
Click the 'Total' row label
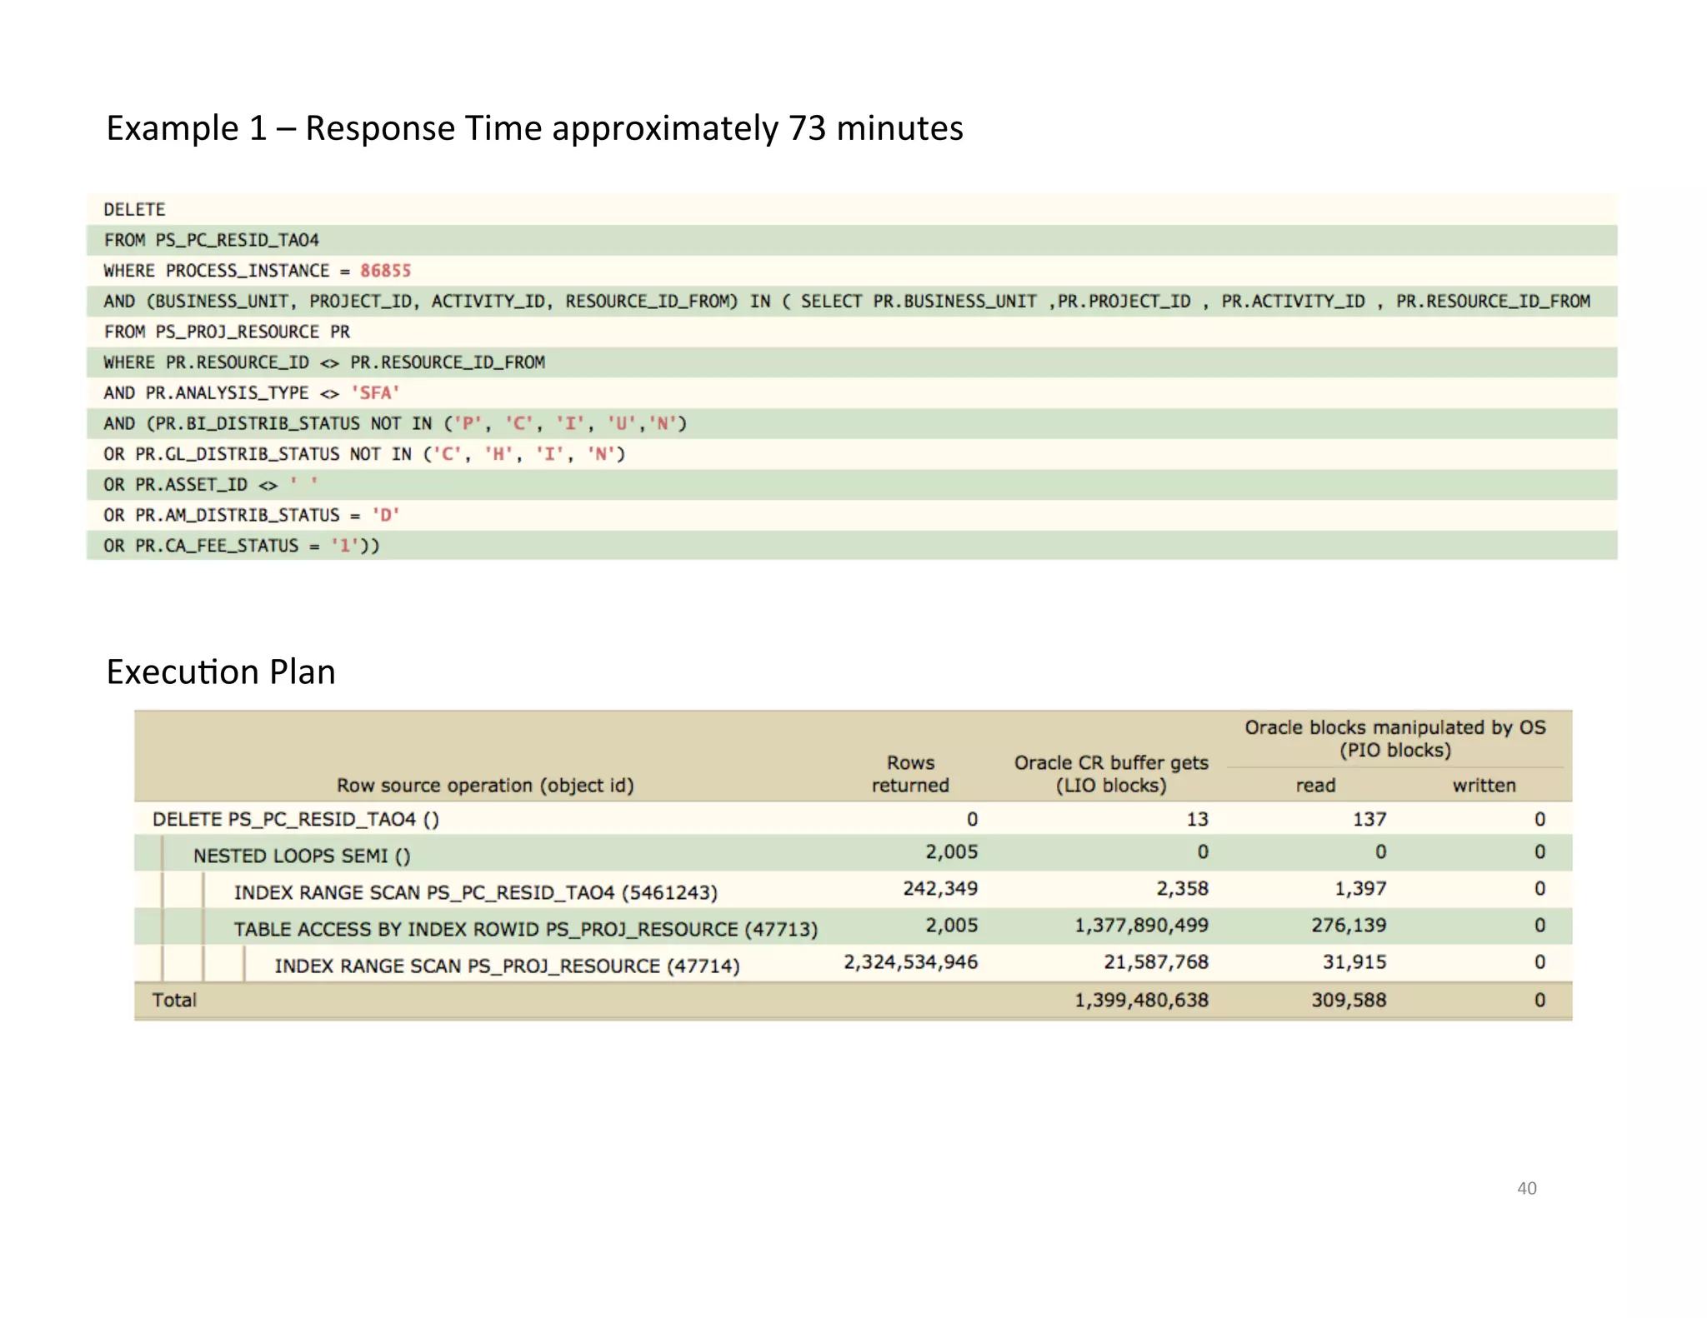tap(174, 1000)
